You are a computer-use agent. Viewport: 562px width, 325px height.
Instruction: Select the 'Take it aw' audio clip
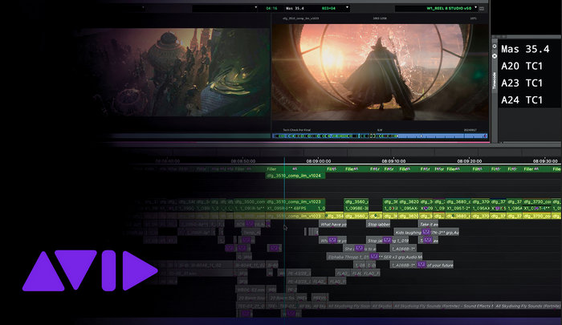coord(428,225)
